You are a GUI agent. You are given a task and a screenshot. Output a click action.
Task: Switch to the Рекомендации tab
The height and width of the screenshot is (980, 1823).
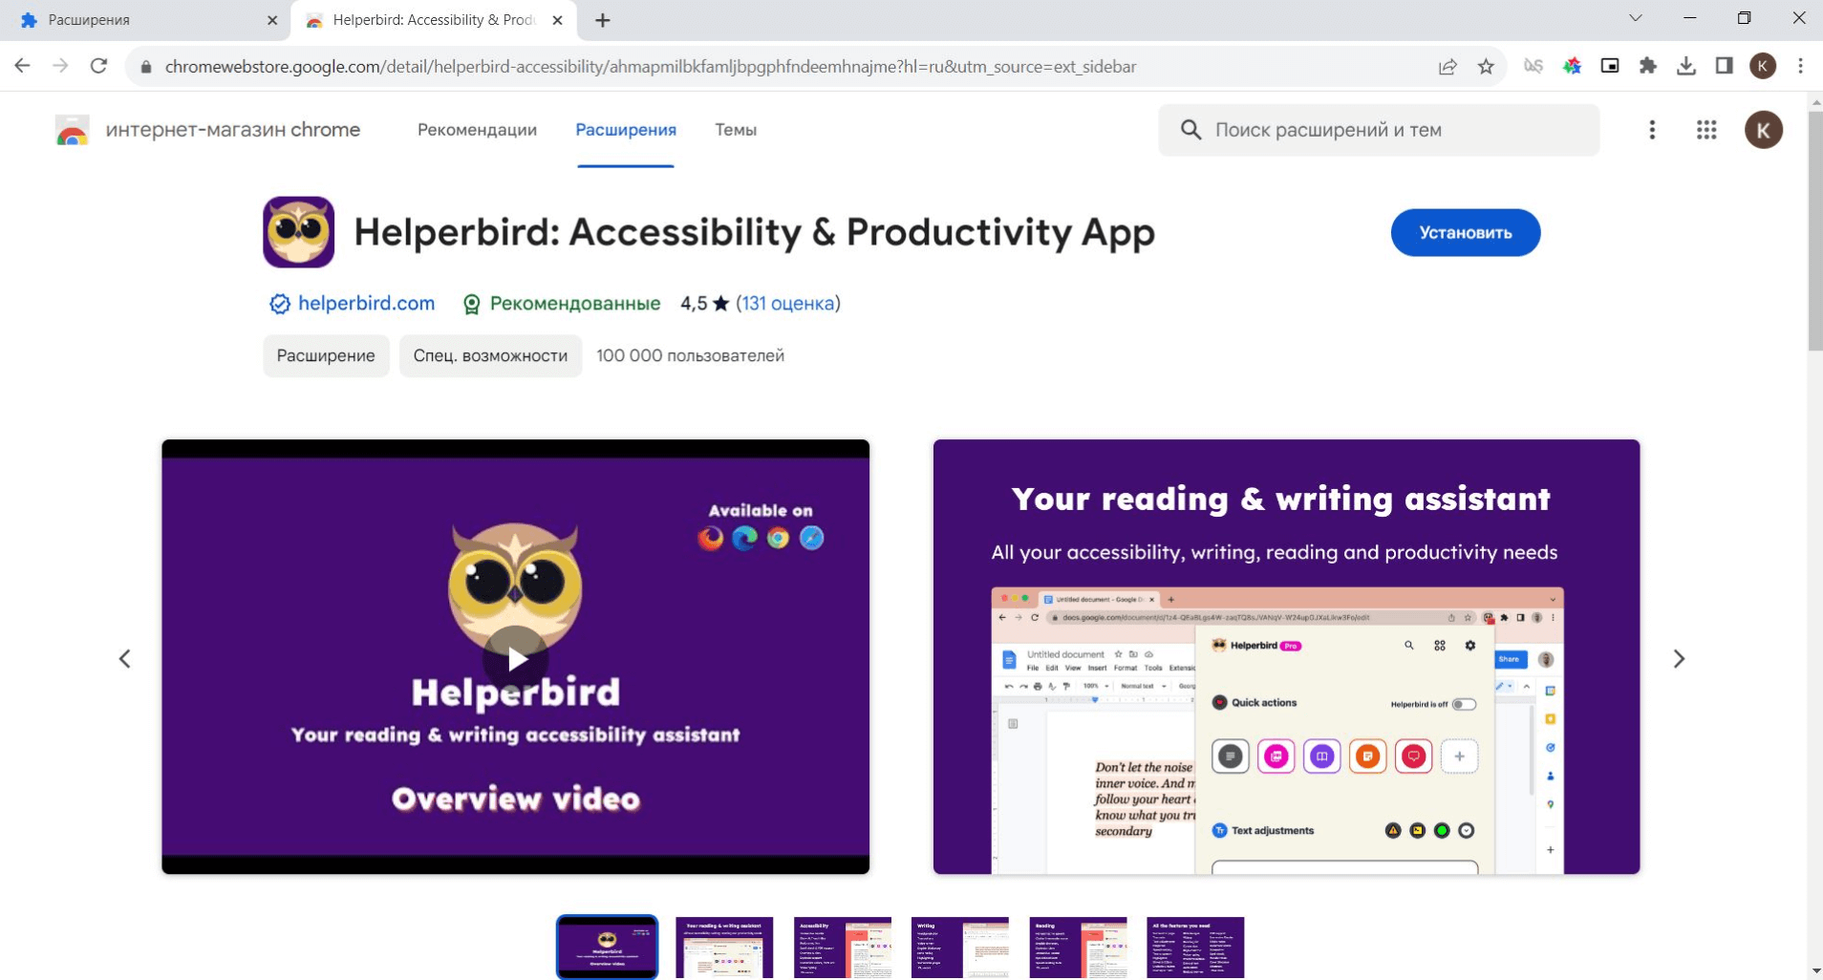click(x=477, y=130)
